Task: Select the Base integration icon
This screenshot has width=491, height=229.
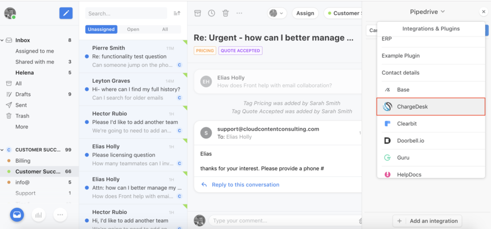Action: click(x=387, y=90)
